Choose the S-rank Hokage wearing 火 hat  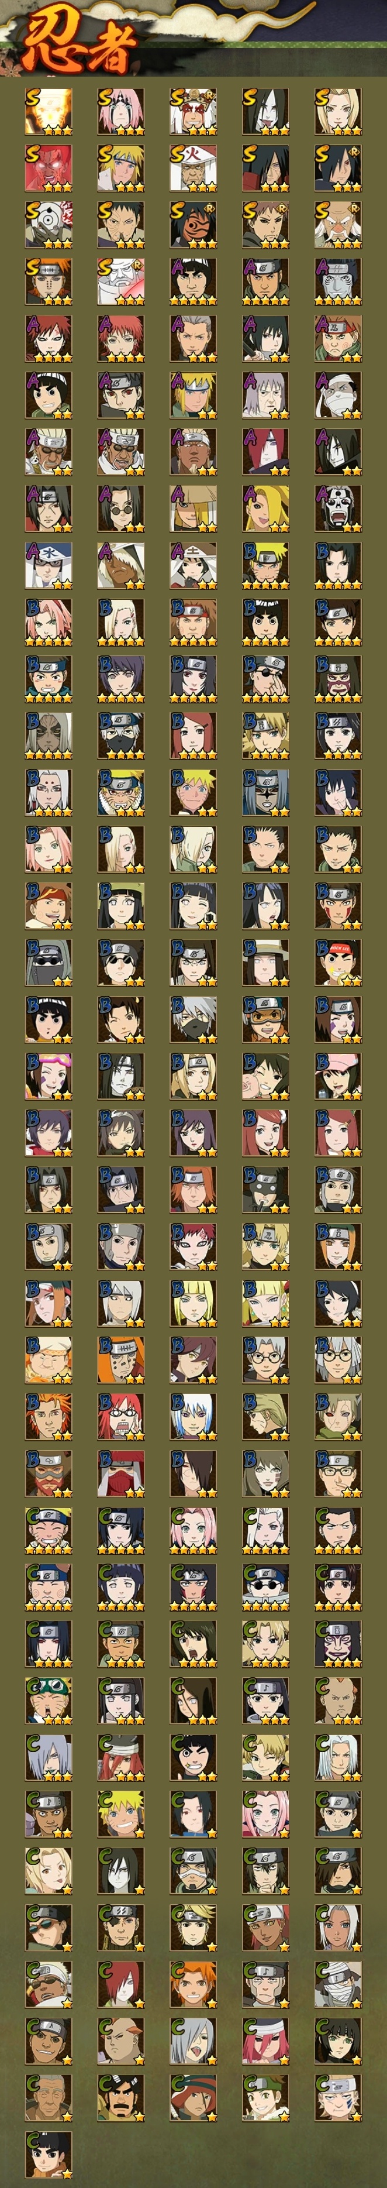[x=193, y=168]
